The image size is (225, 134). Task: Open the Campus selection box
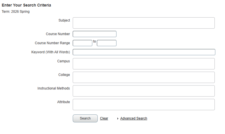143,64
